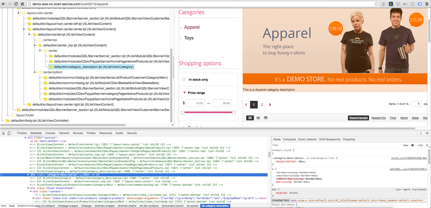431x208 pixels.
Task: Open the browser home page icon
Action: click(23, 4)
